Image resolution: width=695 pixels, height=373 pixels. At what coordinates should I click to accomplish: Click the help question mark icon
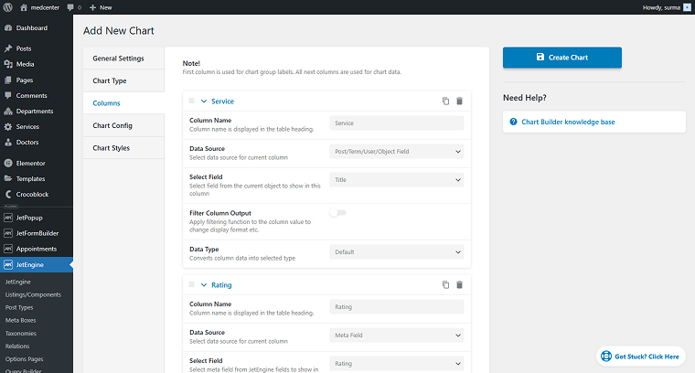pos(513,122)
